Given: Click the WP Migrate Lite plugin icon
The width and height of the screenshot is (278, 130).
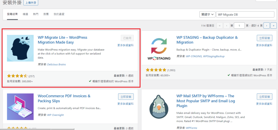Looking at the screenshot, I should (x=20, y=48).
